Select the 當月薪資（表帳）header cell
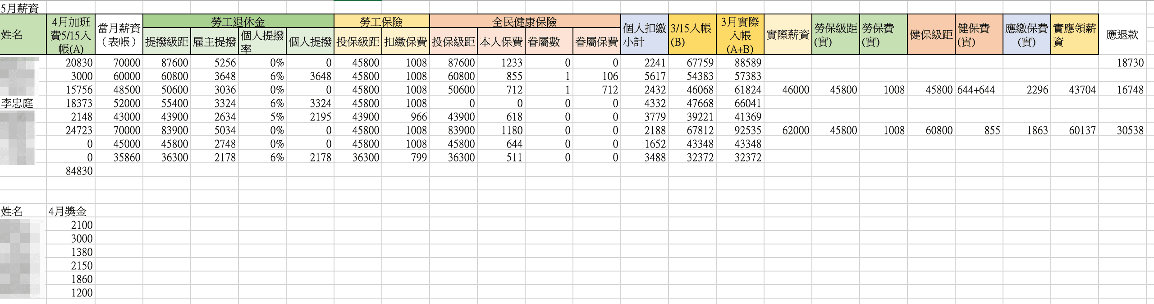 click(119, 35)
